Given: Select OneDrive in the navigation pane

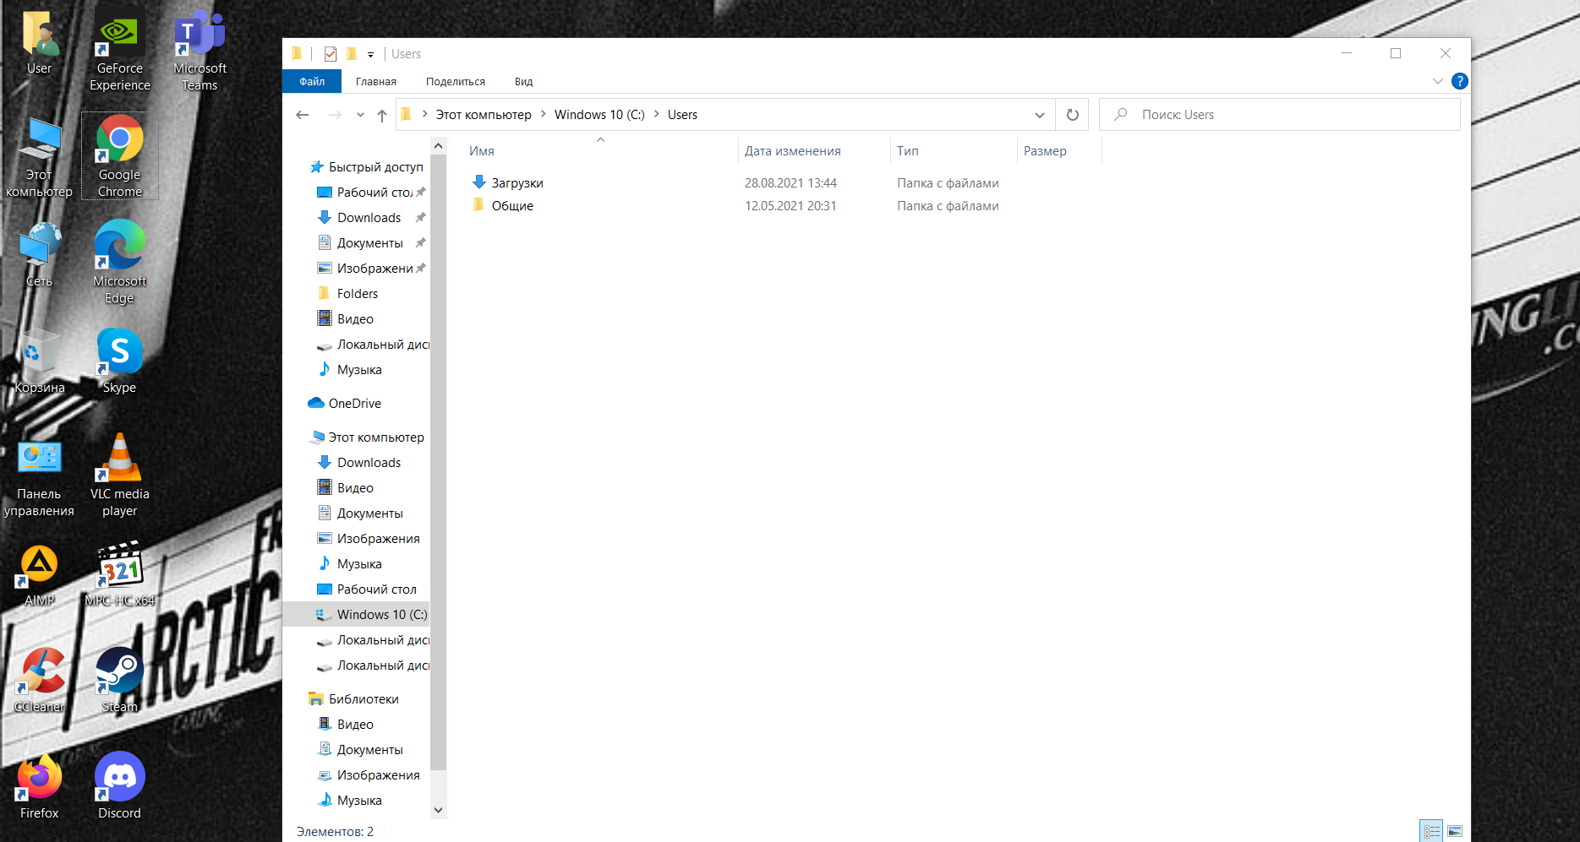Looking at the screenshot, I should pyautogui.click(x=354, y=404).
